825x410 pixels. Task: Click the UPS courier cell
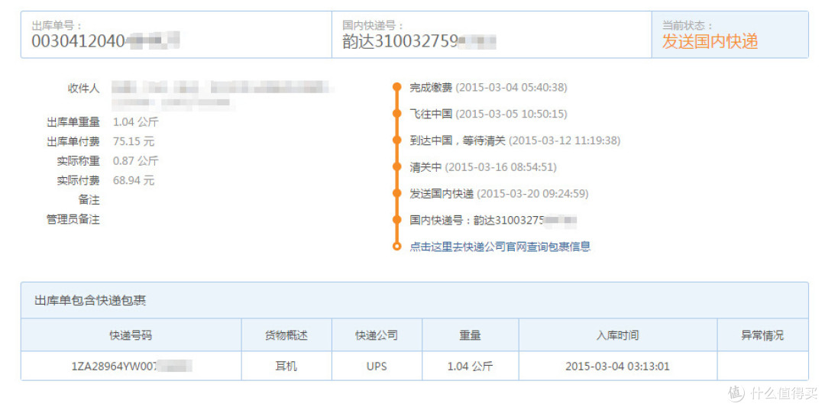377,366
